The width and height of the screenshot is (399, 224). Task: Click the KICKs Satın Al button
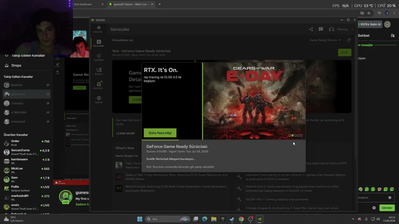370,24
